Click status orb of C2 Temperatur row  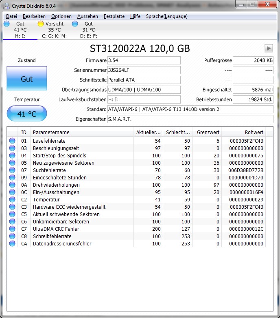(12, 199)
